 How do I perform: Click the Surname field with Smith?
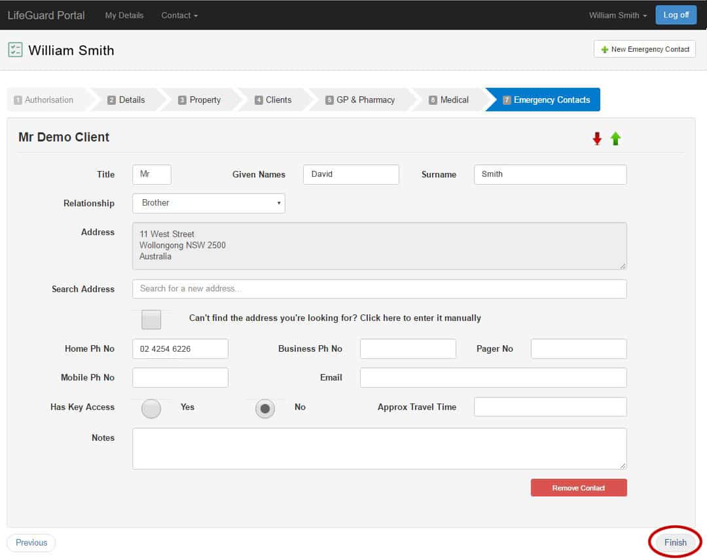[x=550, y=174]
